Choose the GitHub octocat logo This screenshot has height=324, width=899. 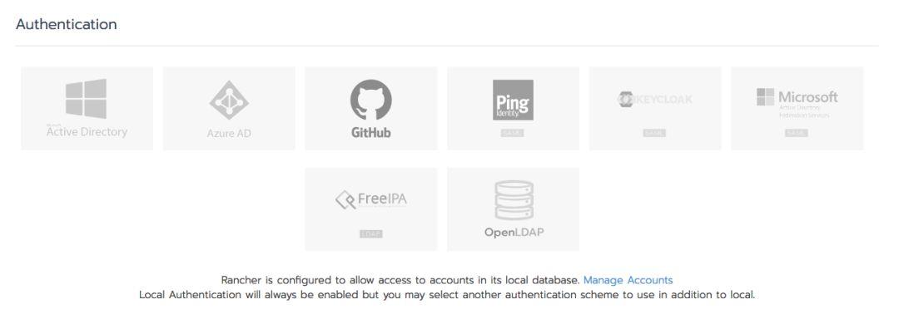pos(371,100)
